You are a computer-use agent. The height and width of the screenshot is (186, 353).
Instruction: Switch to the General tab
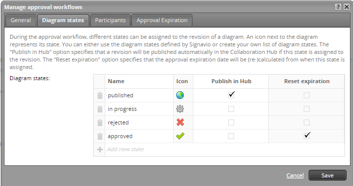[21, 20]
